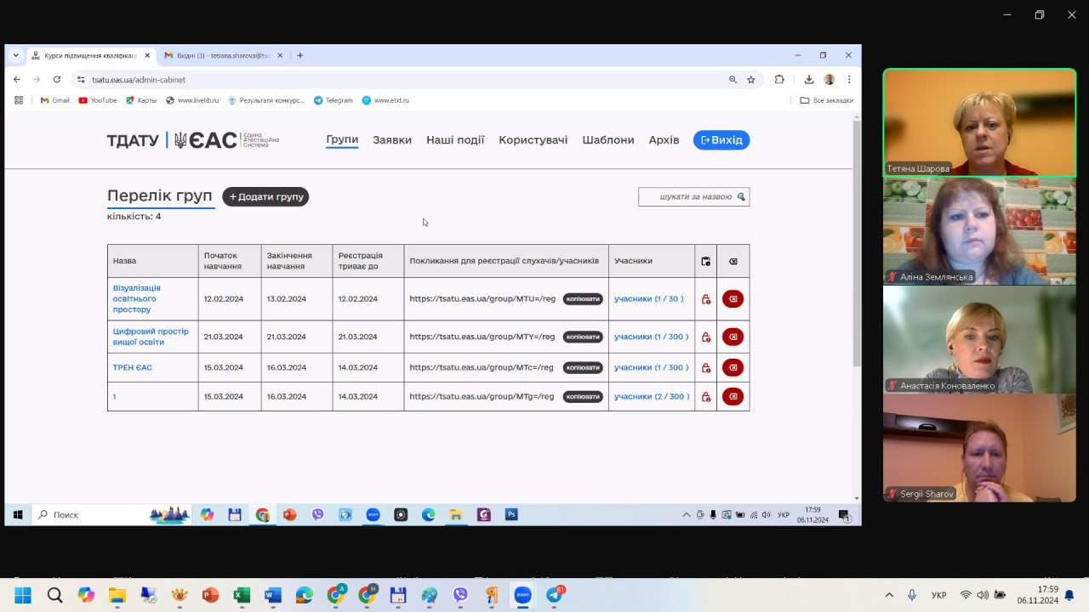1089x612 pixels.
Task: Toggle the lock for the ТРЕН ЄАС group
Action: click(706, 368)
